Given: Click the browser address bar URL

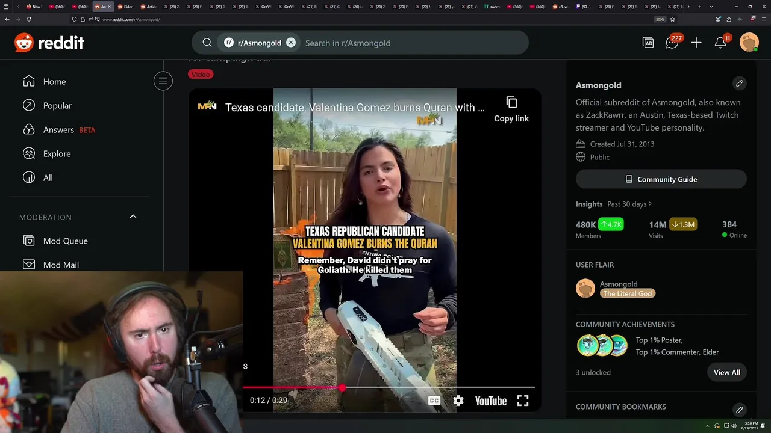Looking at the screenshot, I should pos(131,20).
